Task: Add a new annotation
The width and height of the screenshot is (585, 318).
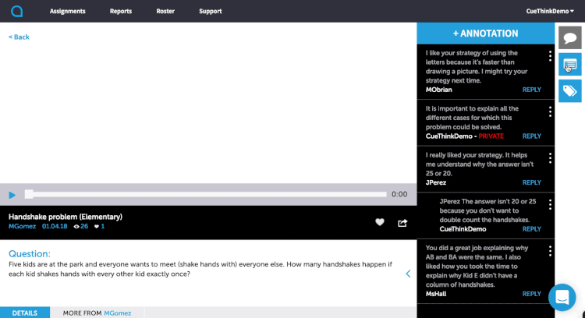Action: (x=485, y=34)
